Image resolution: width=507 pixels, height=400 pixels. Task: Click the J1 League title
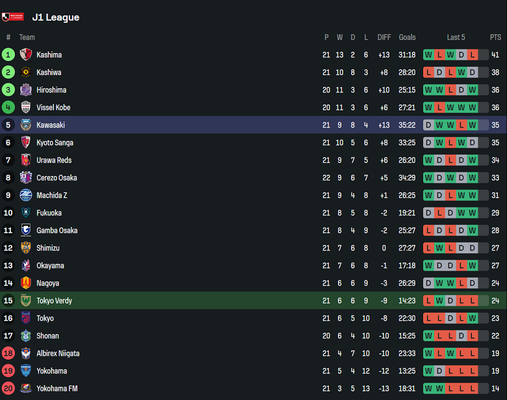pos(55,18)
